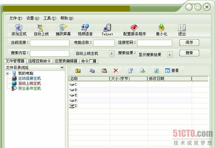Expand the 我的电脑 tree node
The image size is (215, 148).
click(x=7, y=73)
